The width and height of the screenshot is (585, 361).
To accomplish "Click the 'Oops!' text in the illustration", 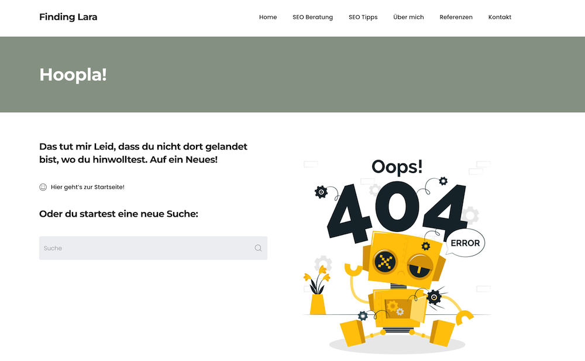I will coord(397,167).
